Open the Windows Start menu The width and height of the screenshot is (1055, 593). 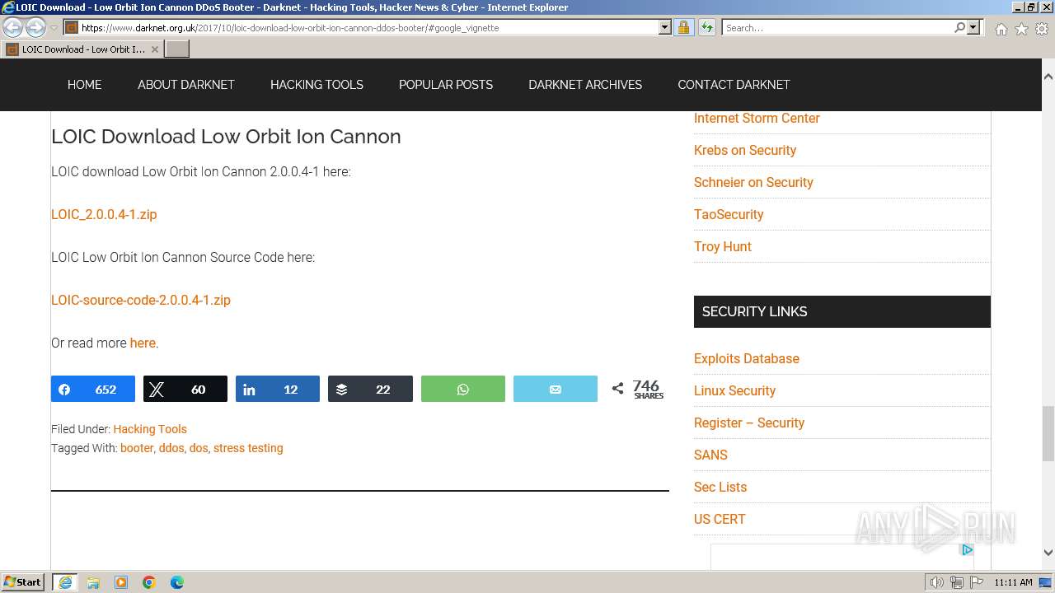pyautogui.click(x=23, y=581)
